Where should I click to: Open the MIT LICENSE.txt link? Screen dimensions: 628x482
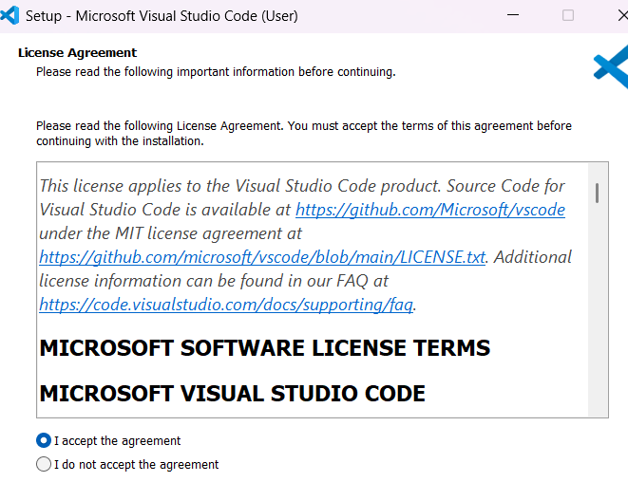click(x=262, y=257)
